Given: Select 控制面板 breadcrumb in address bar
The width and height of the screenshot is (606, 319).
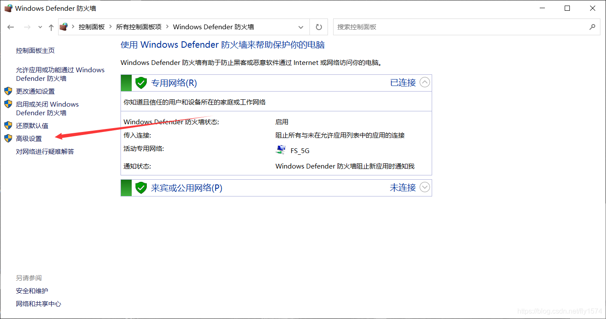Looking at the screenshot, I should [x=92, y=27].
